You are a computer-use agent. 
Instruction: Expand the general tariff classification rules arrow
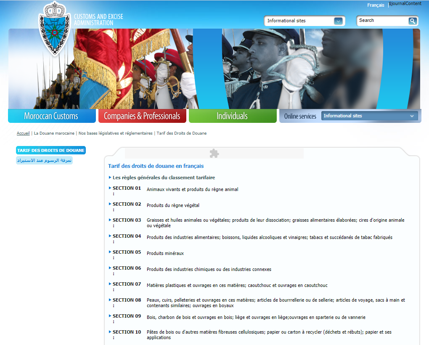[110, 178]
